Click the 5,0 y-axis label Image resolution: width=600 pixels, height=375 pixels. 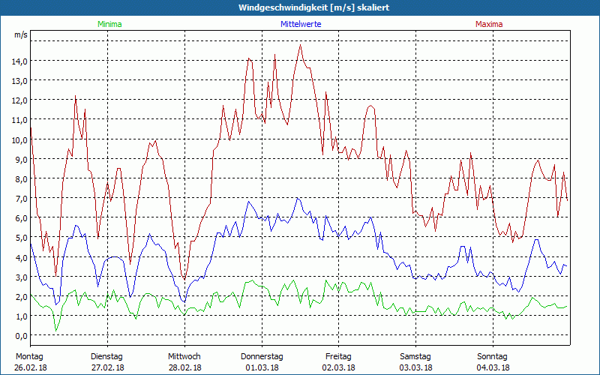click(22, 238)
